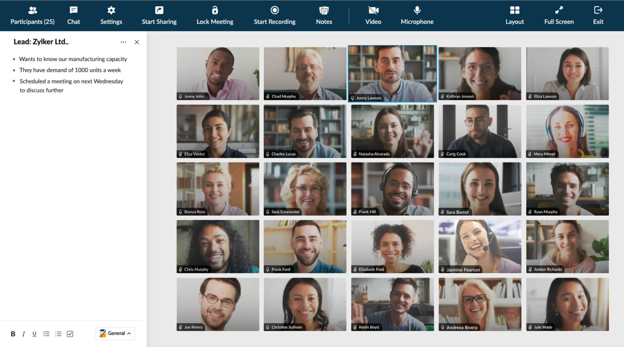The height and width of the screenshot is (347, 624).
Task: Apply italic formatting in the notes editor
Action: [24, 334]
